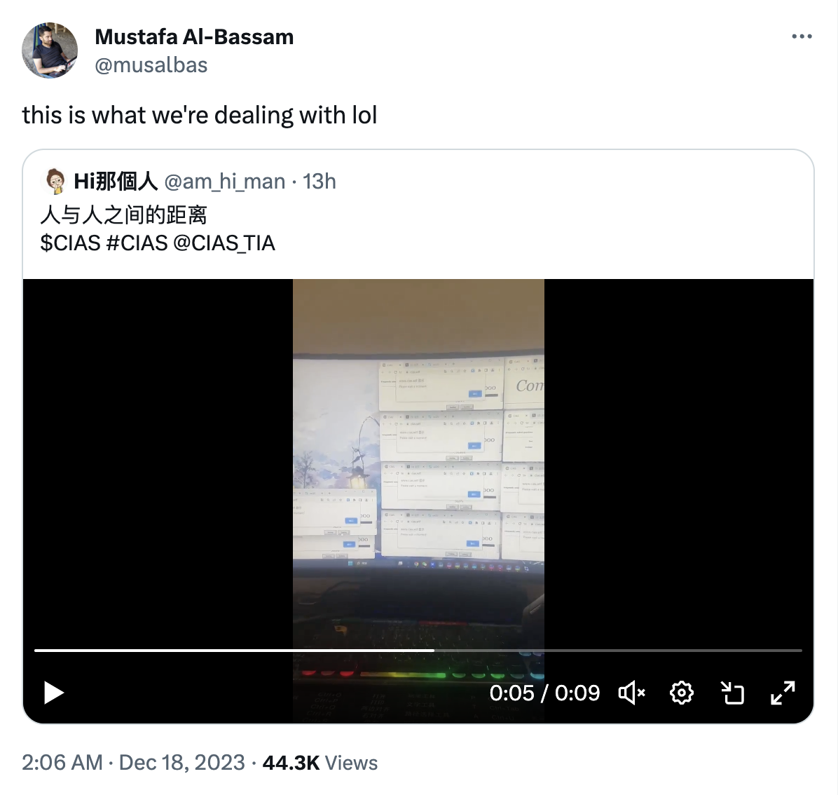Play the embedded video

click(53, 693)
